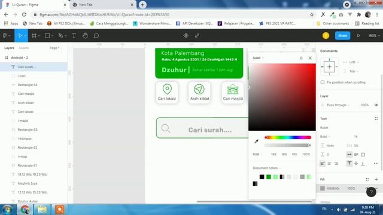Click the browser address bar
The height and width of the screenshot is (215, 383).
click(171, 14)
